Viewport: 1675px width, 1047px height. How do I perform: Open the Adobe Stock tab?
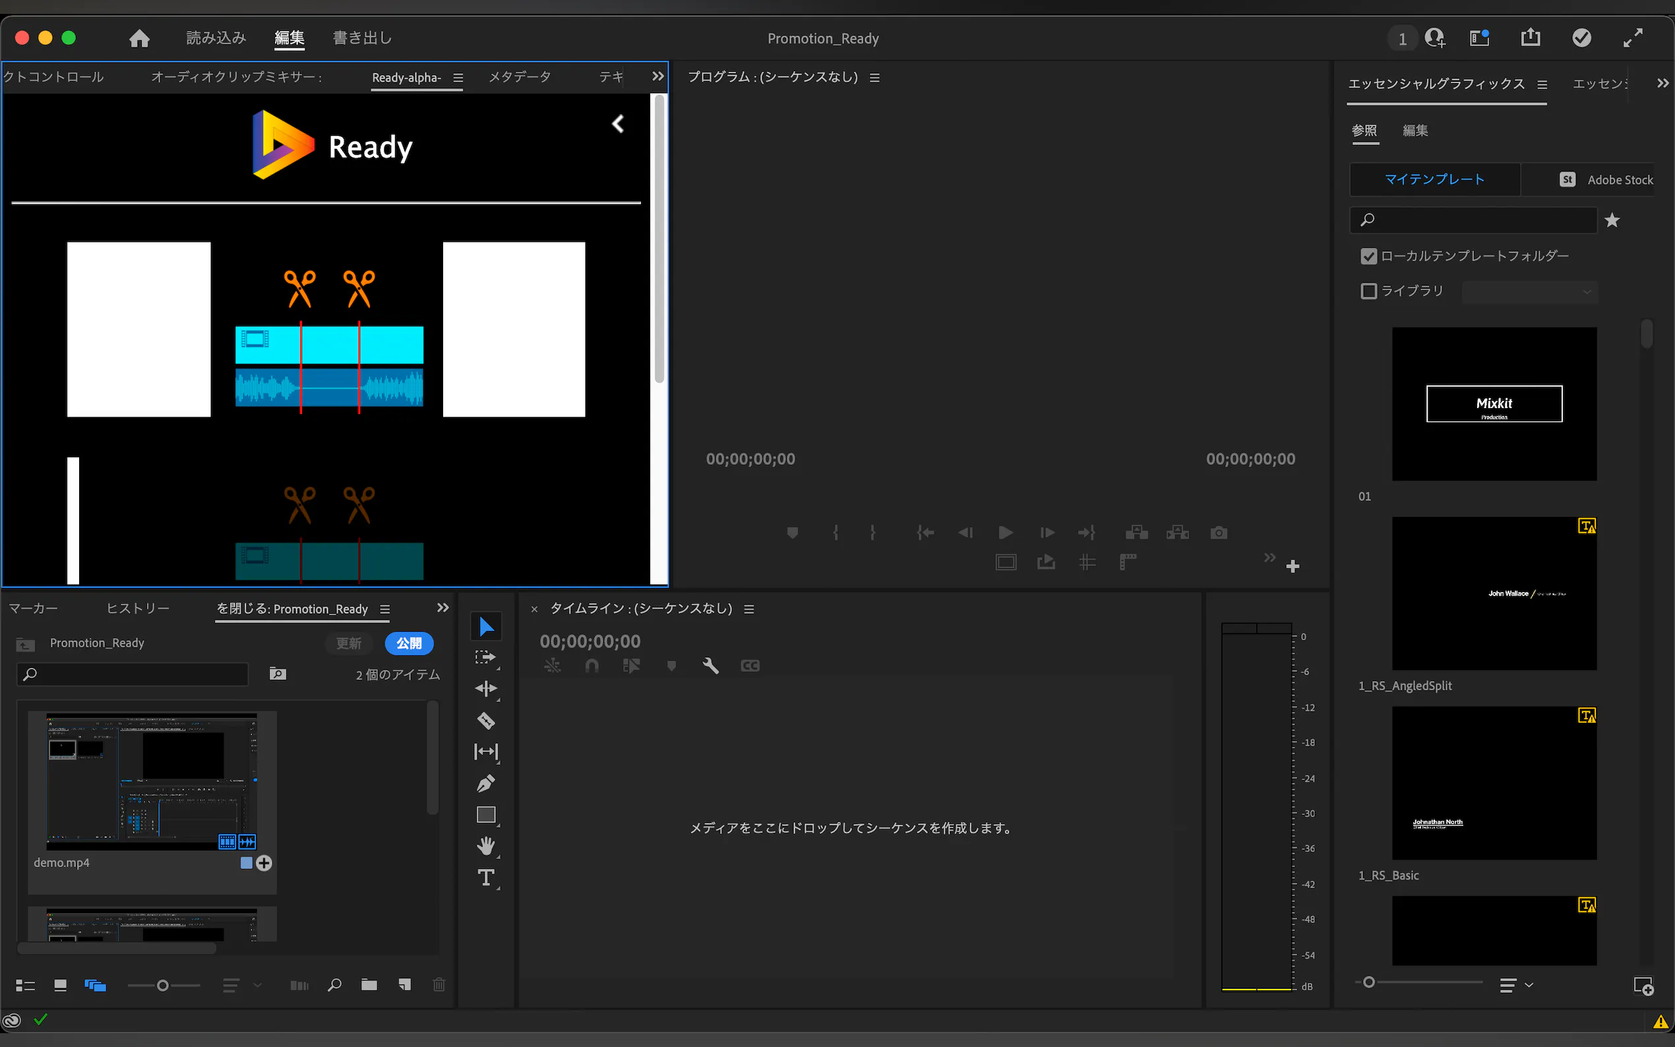click(x=1606, y=180)
